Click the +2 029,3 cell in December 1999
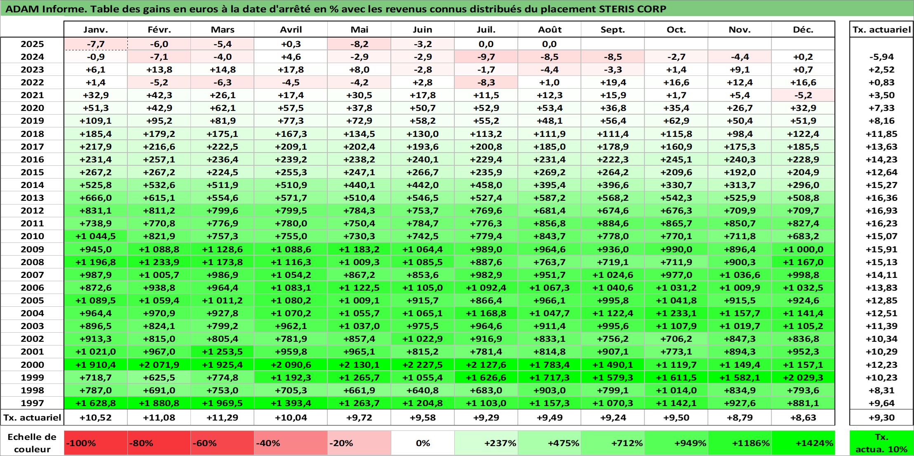The width and height of the screenshot is (914, 456). (x=803, y=378)
